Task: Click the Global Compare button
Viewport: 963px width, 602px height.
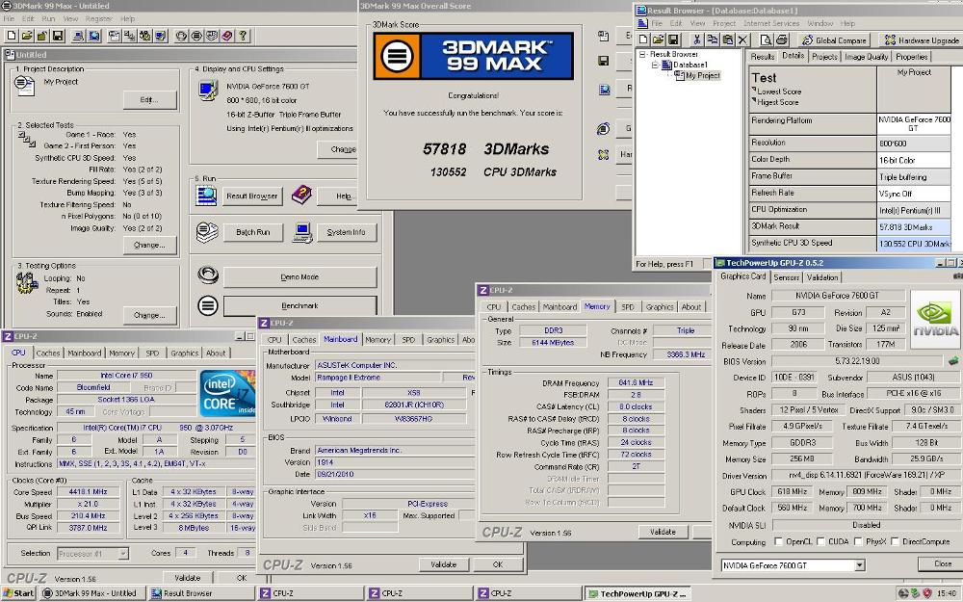Action: [x=834, y=39]
